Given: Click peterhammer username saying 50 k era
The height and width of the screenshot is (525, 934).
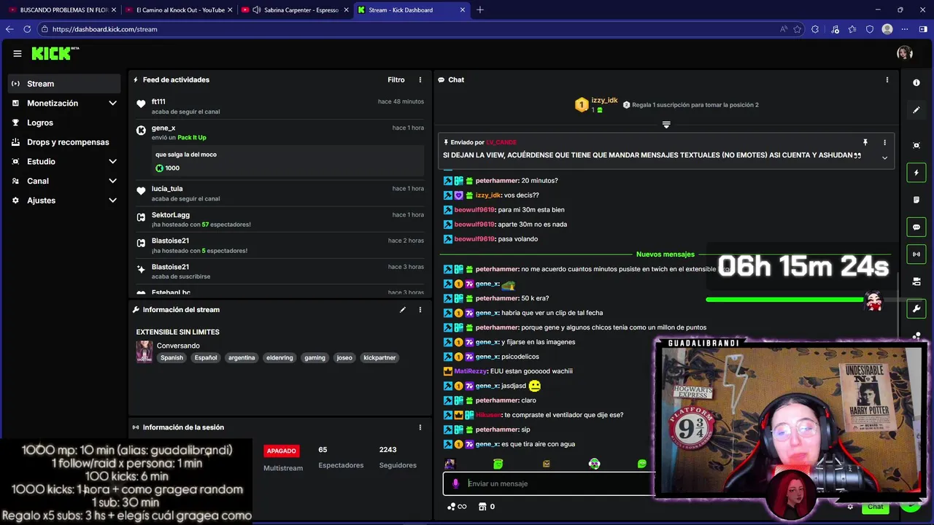Looking at the screenshot, I should pos(497,298).
